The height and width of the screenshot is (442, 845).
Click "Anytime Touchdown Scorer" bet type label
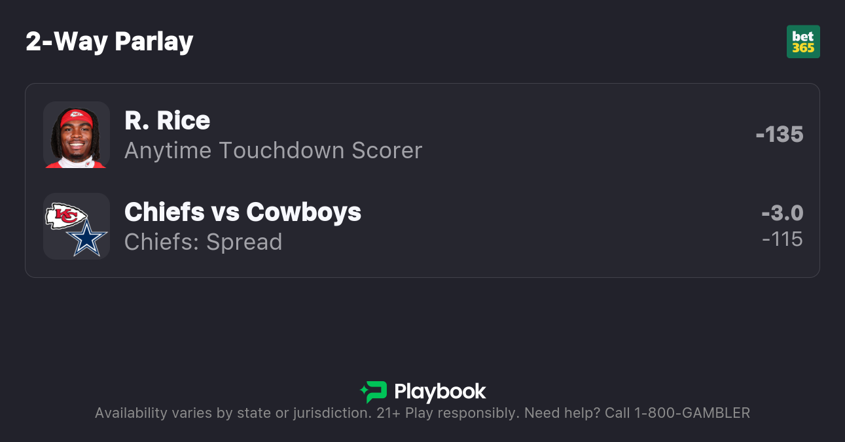(273, 150)
